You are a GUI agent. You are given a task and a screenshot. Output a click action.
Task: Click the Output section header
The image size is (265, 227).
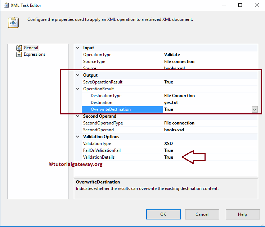[90, 75]
